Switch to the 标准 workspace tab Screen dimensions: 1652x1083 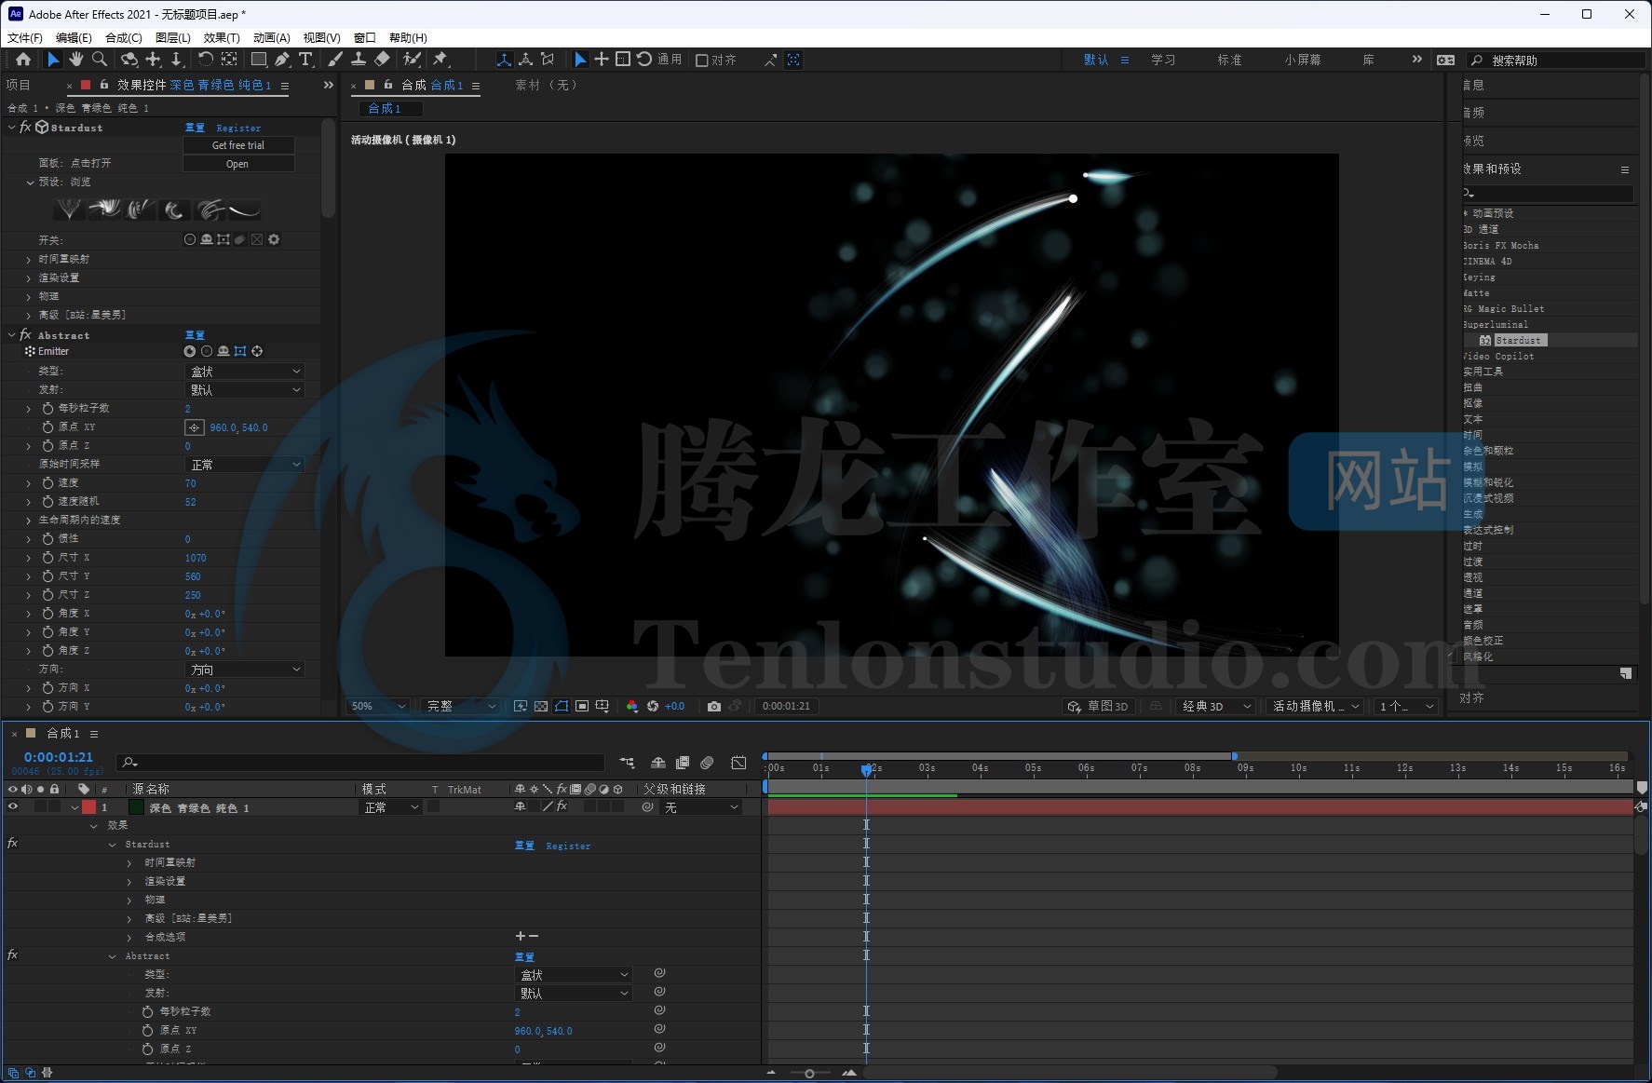point(1229,60)
